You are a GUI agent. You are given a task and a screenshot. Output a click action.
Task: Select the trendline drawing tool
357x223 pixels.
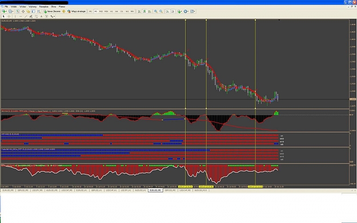click(x=26, y=17)
